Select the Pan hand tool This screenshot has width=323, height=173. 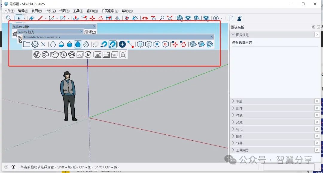point(153,18)
